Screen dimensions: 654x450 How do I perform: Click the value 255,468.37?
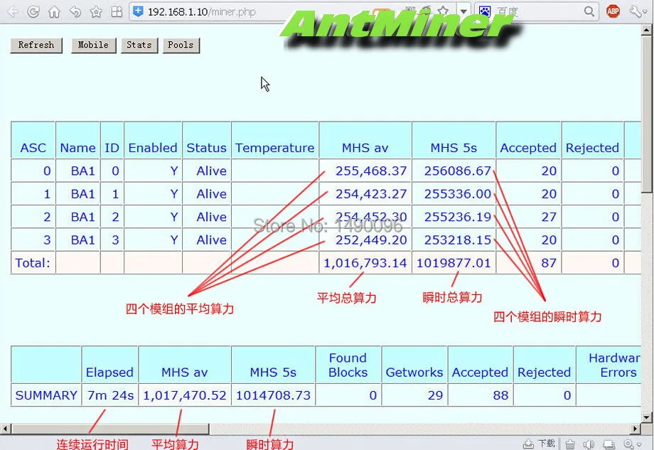(x=371, y=171)
